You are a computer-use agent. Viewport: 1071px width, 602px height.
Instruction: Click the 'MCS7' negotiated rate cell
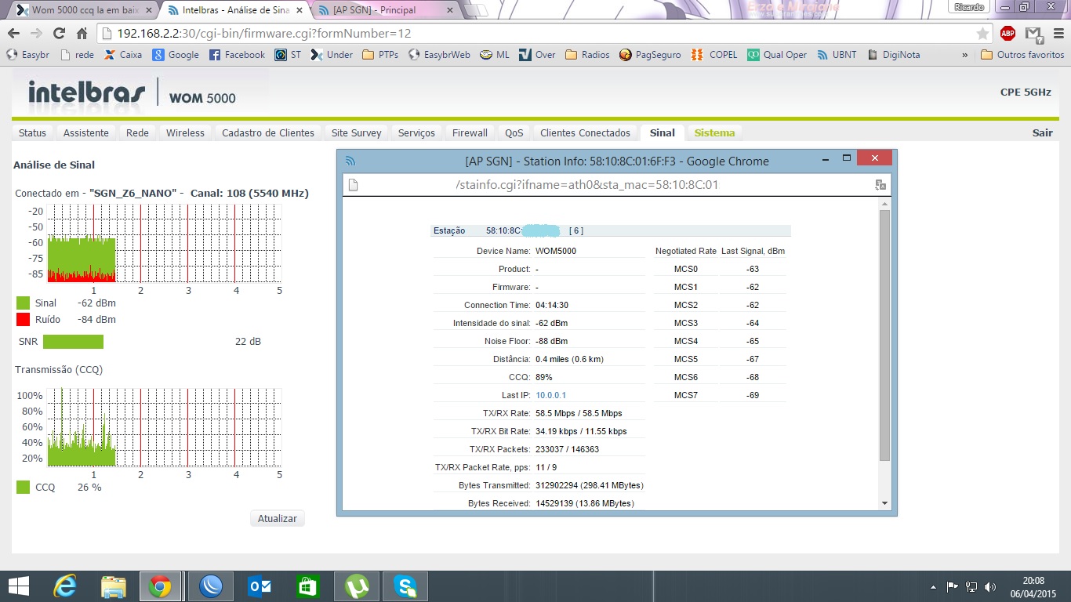tap(685, 395)
